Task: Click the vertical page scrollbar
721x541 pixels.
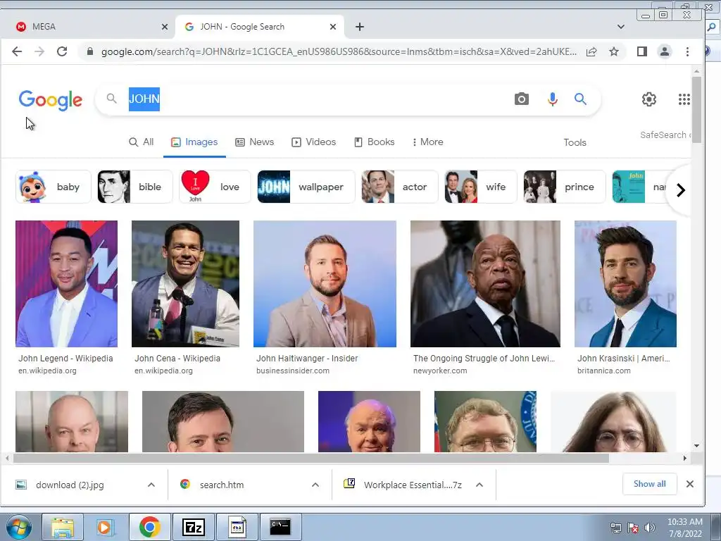Action: 696,109
